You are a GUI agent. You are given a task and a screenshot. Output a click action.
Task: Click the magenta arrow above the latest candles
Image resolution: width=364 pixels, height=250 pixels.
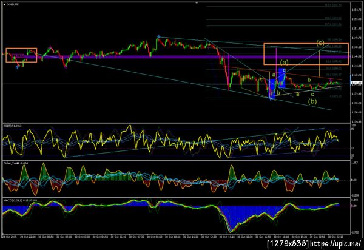point(331,80)
